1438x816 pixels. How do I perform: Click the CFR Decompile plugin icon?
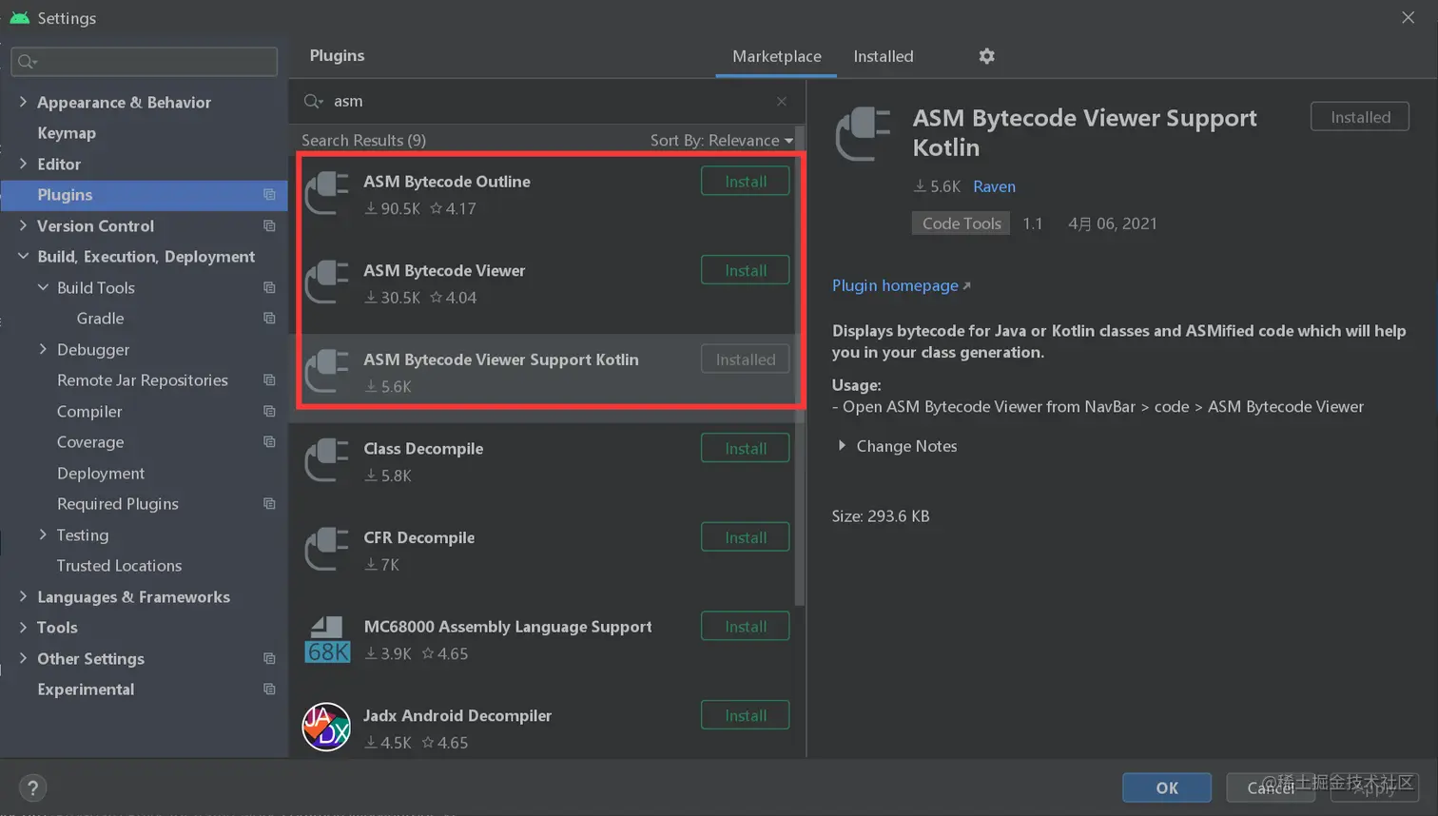327,550
